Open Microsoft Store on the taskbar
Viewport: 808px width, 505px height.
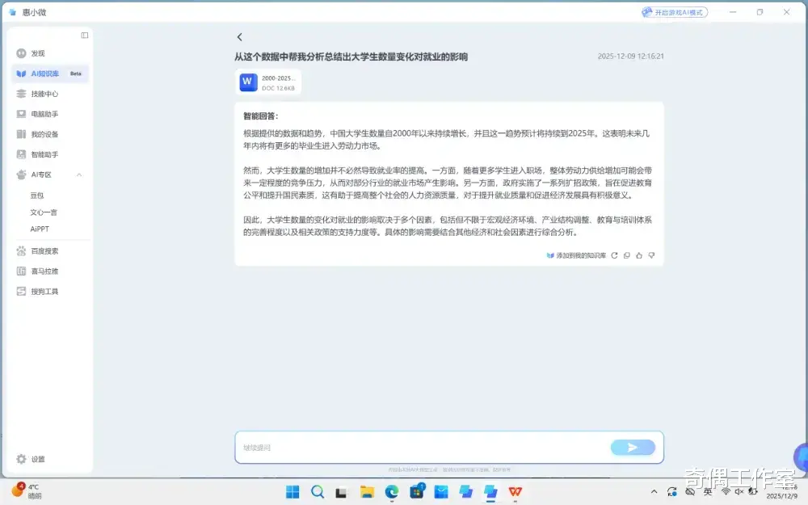[416, 492]
